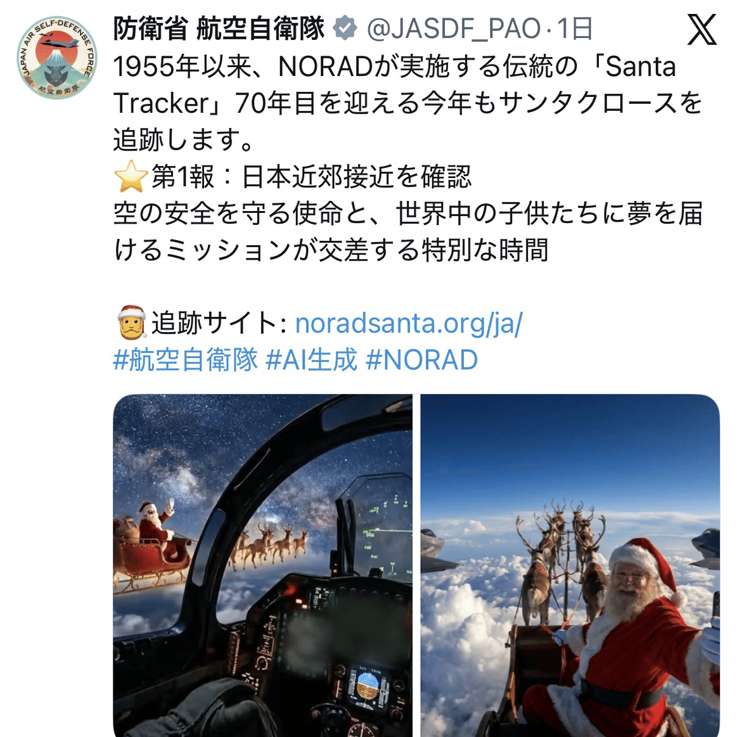Open the Santa selfie image
The width and height of the screenshot is (737, 737).
point(570,565)
